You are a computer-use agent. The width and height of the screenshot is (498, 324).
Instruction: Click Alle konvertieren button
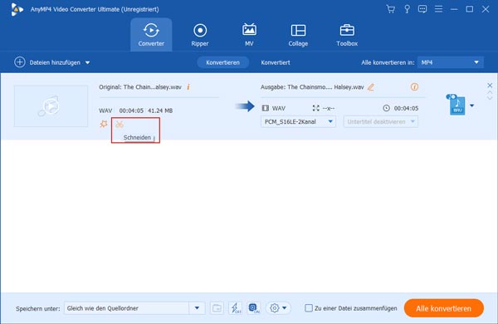pyautogui.click(x=444, y=308)
